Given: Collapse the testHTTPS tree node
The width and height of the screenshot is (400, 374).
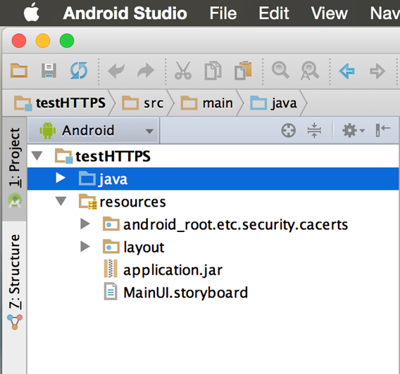Looking at the screenshot, I should point(37,156).
